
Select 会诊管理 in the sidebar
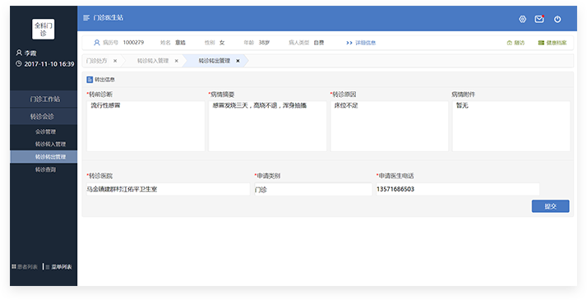coord(45,132)
